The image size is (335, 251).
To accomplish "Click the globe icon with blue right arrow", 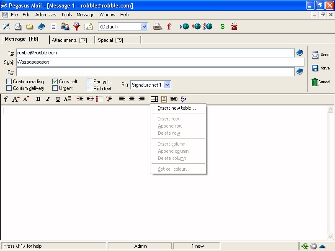I will tap(184, 26).
